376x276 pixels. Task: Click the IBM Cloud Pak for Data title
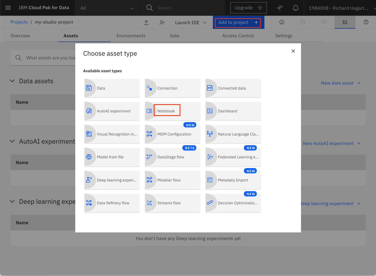[44, 8]
